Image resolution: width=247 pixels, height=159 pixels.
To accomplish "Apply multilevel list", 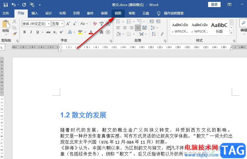I will coord(139,21).
